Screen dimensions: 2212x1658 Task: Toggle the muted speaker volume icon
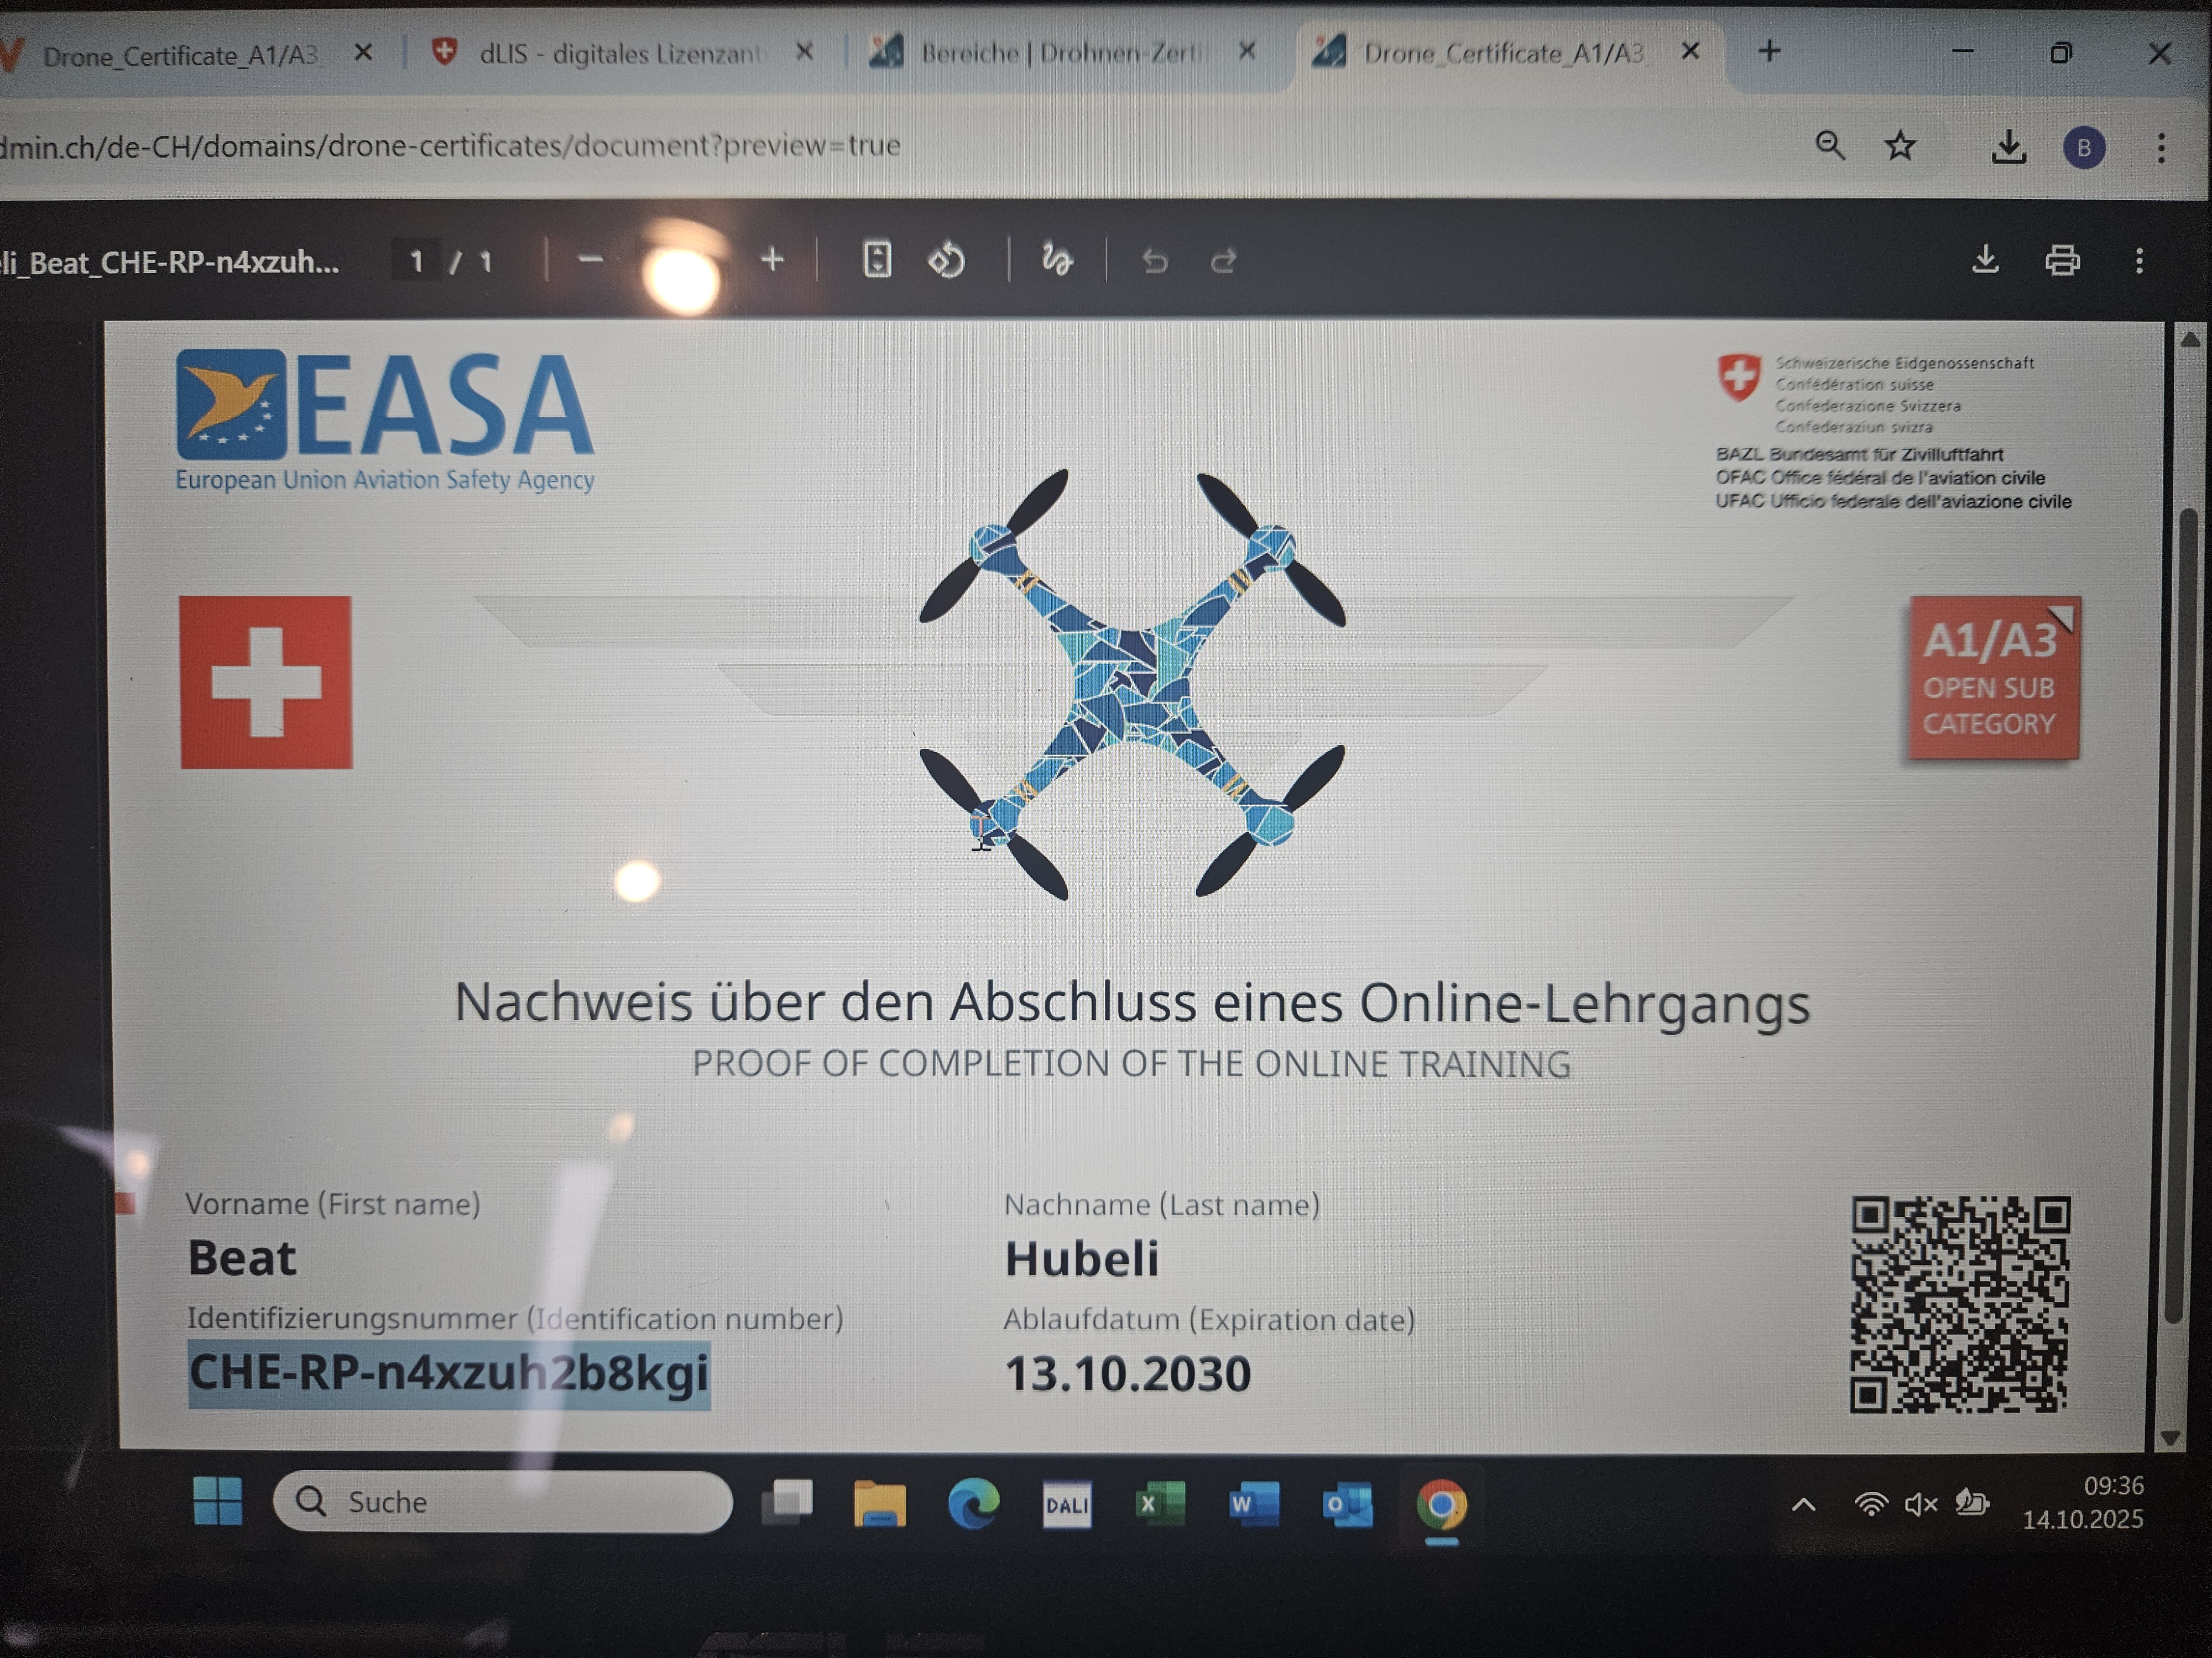pyautogui.click(x=1921, y=1504)
